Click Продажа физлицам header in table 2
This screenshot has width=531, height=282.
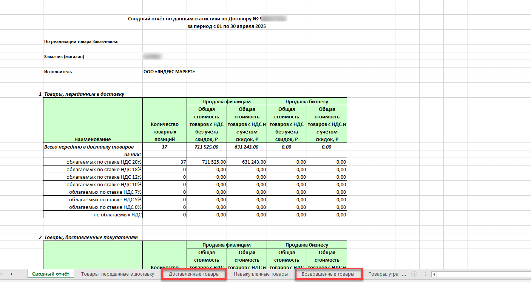(x=227, y=245)
